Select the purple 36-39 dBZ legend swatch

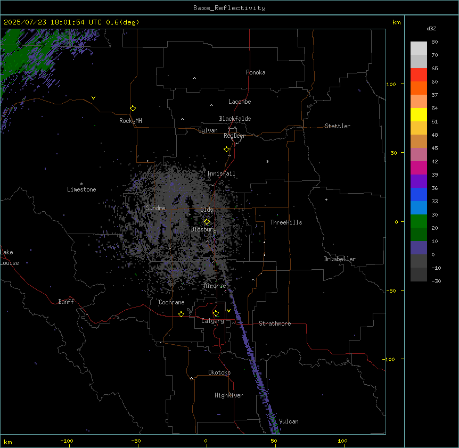(419, 181)
